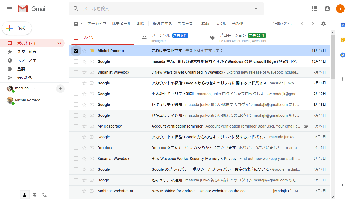The height and width of the screenshot is (199, 350).
Task: Click the plus to get add-ons
Action: pyautogui.click(x=343, y=79)
